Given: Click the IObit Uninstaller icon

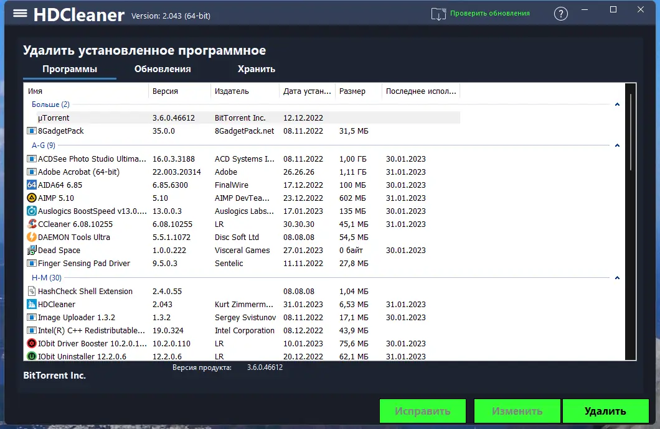Looking at the screenshot, I should 32,356.
